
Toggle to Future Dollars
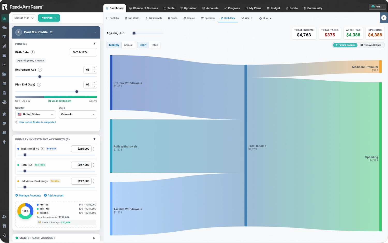click(x=345, y=45)
